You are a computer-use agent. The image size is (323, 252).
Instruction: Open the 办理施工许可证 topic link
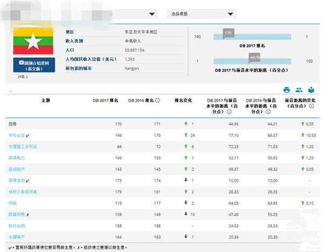pyautogui.click(x=22, y=146)
